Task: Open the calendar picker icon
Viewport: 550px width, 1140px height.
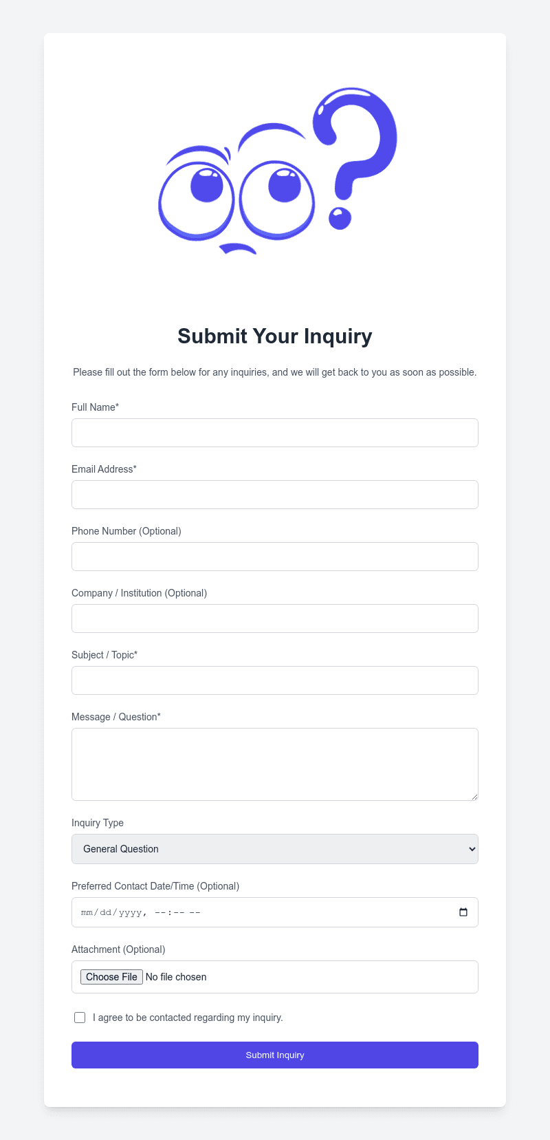Action: 465,912
